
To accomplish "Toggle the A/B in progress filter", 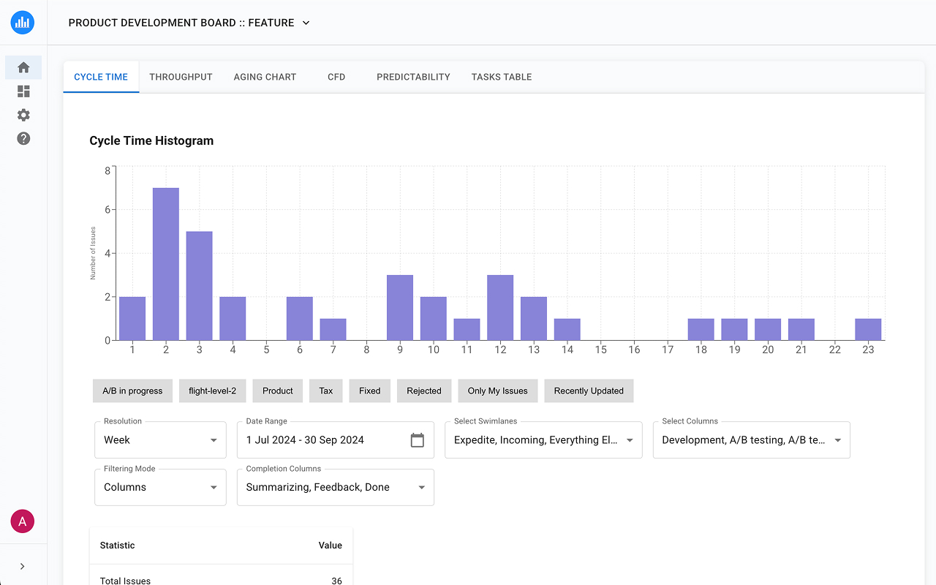I will coord(132,390).
